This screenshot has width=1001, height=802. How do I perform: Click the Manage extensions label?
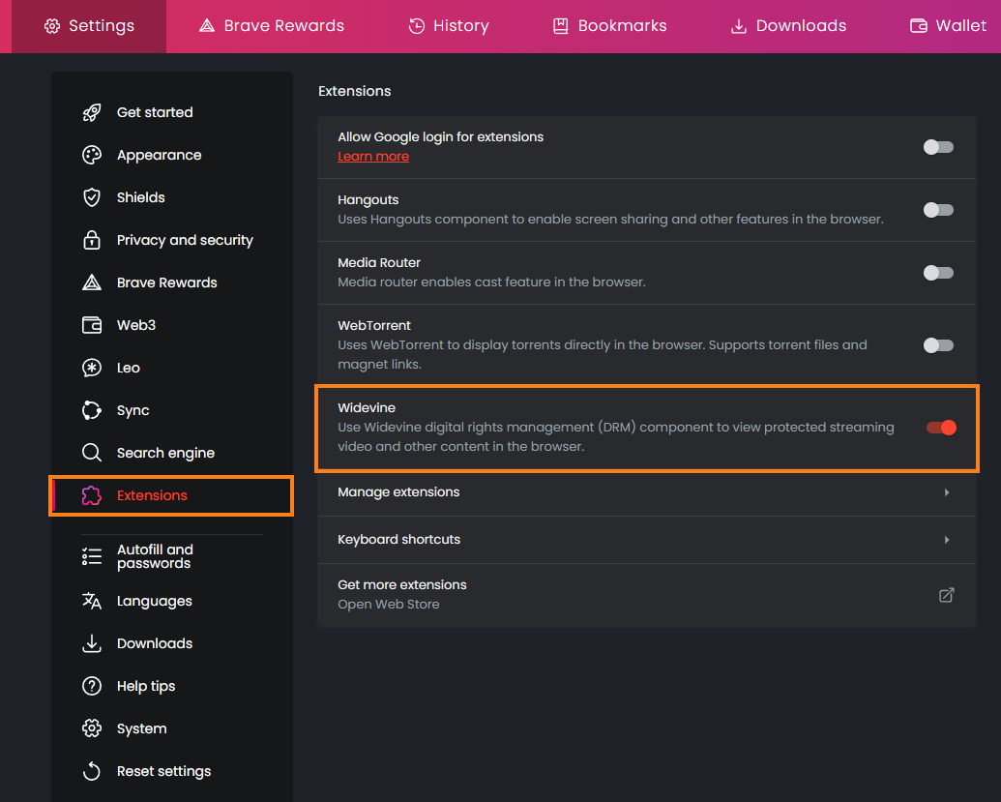[398, 492]
